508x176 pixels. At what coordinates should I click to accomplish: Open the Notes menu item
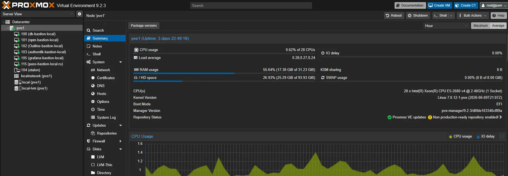105,46
